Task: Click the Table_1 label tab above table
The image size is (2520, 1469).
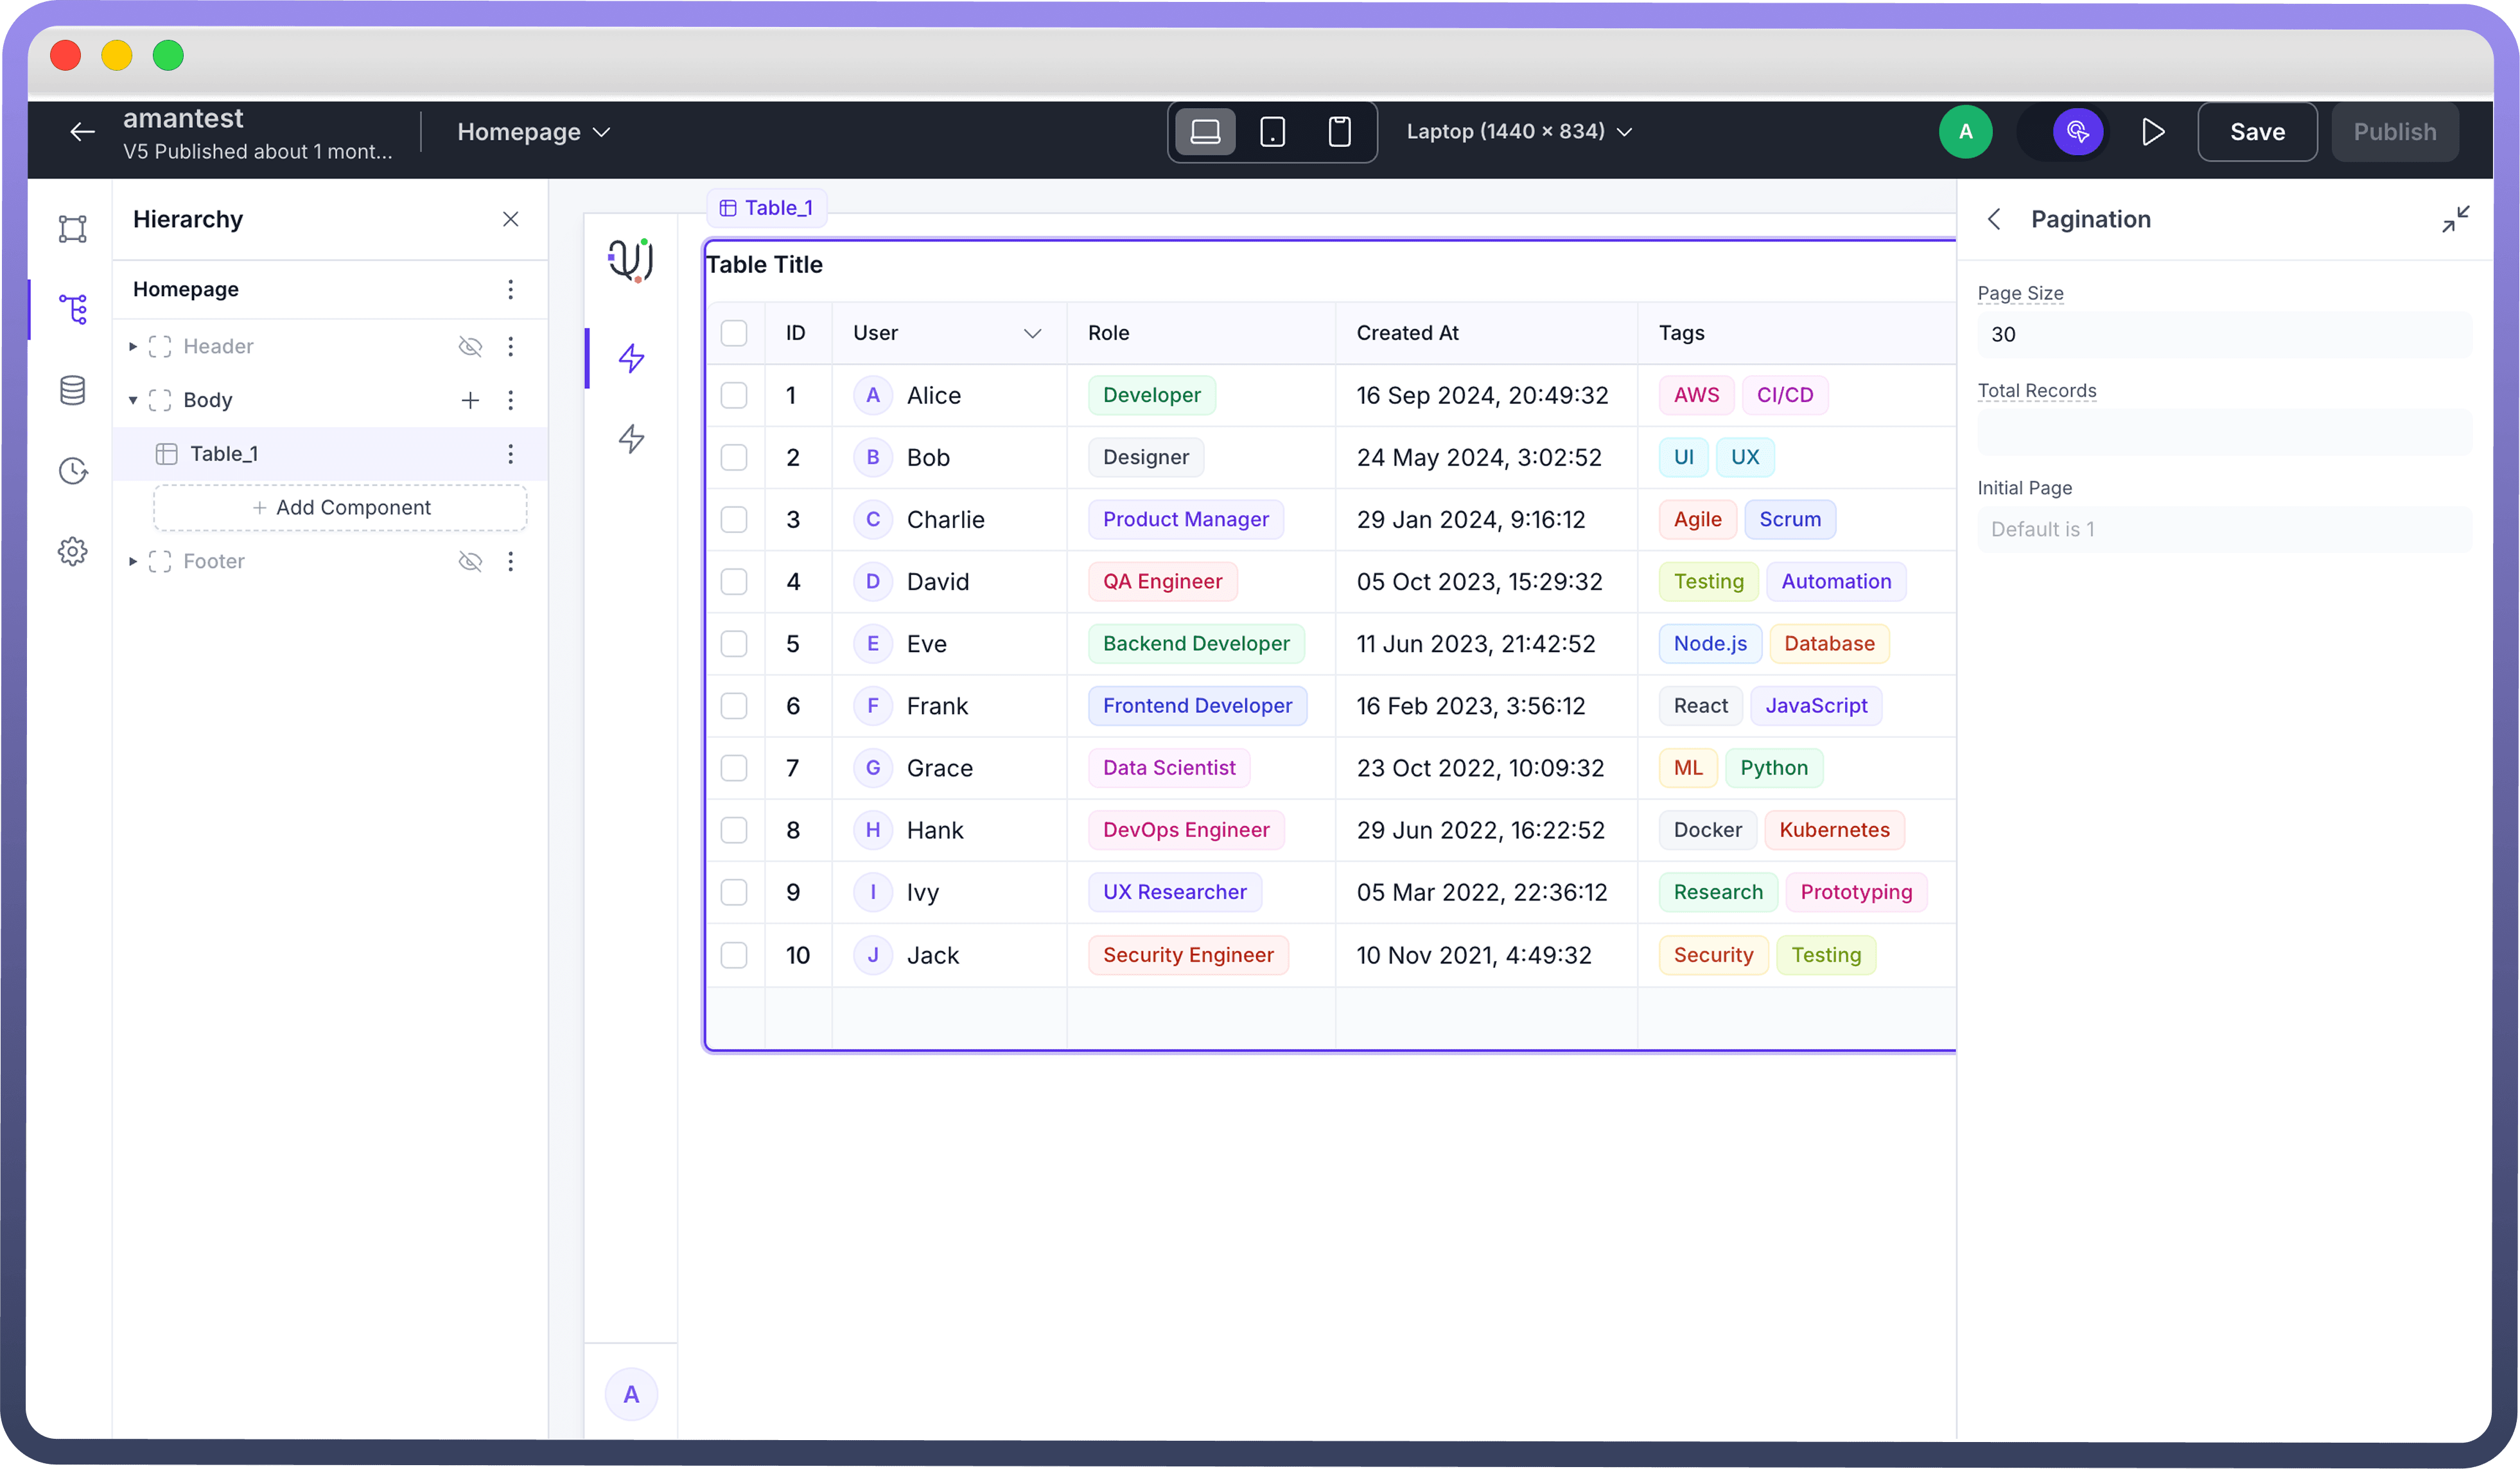Action: tap(767, 208)
